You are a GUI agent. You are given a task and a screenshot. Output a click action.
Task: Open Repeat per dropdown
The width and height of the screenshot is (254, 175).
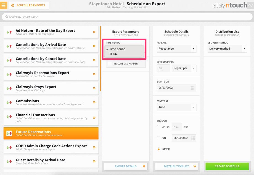click(x=184, y=68)
